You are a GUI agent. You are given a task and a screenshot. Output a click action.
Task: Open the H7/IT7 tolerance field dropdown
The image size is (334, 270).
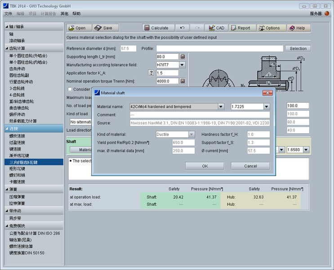coord(182,65)
